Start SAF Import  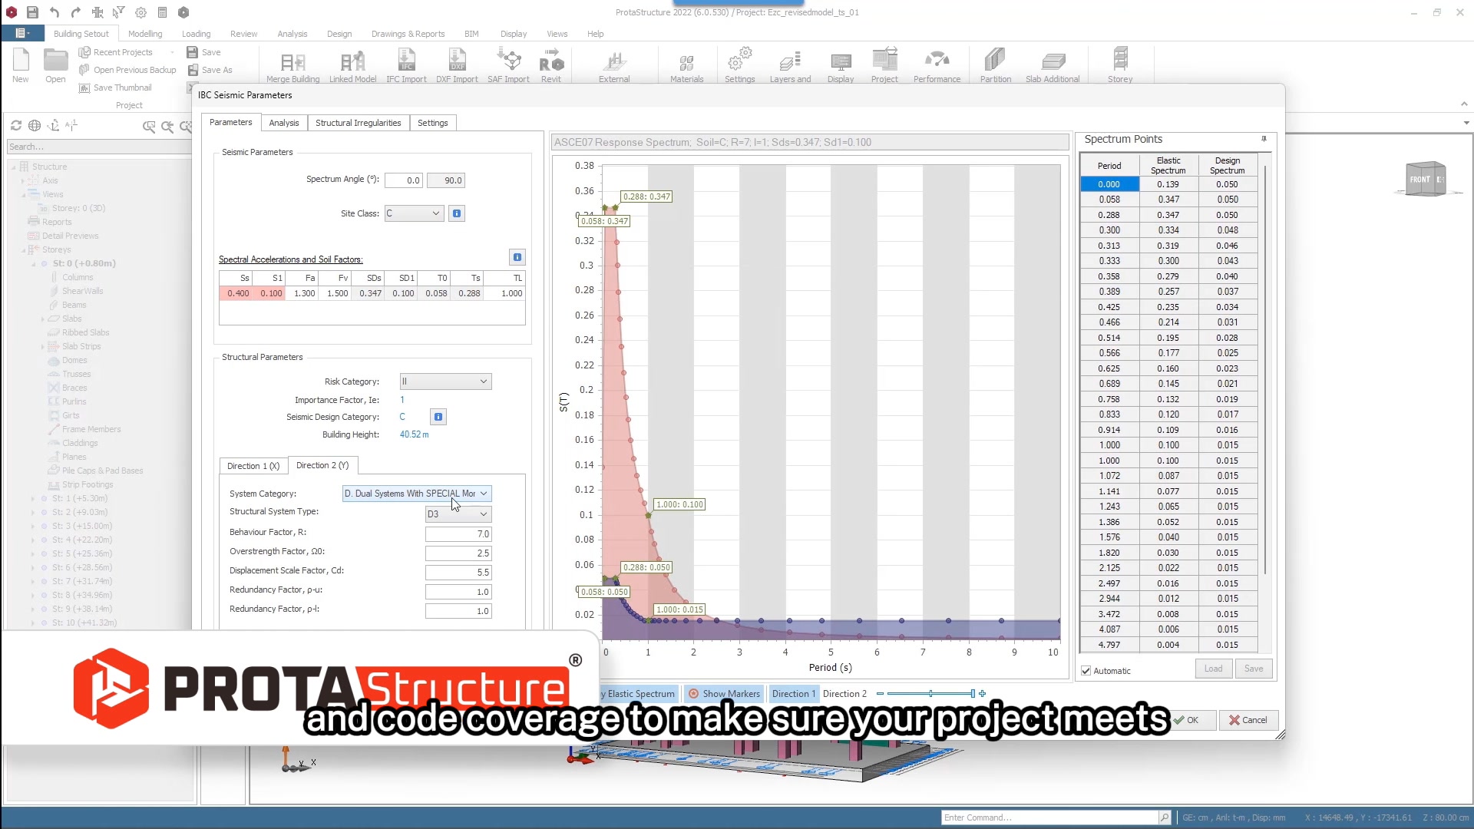[x=508, y=65]
